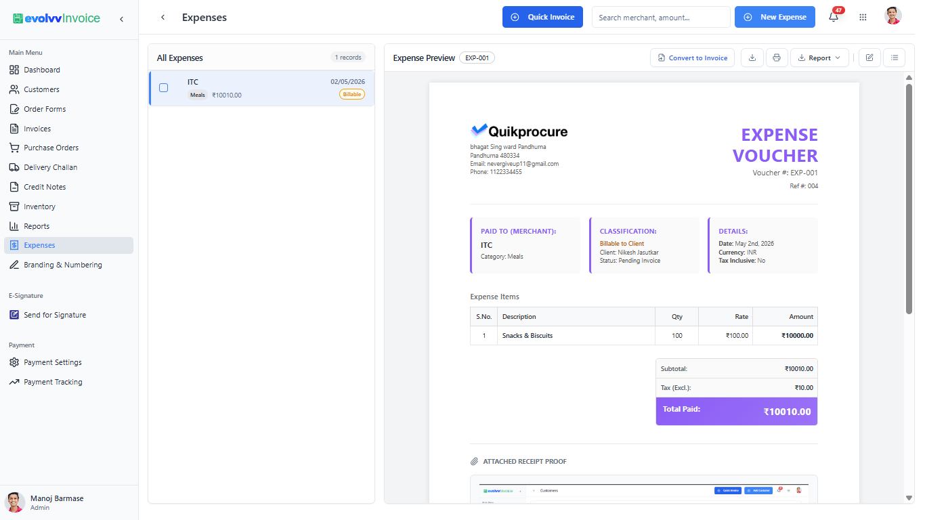Click the Total Paid amount ₹10010.00
925x520 pixels.
[x=787, y=412]
